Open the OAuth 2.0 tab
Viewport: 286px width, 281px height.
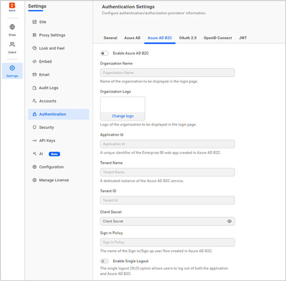pyautogui.click(x=188, y=38)
